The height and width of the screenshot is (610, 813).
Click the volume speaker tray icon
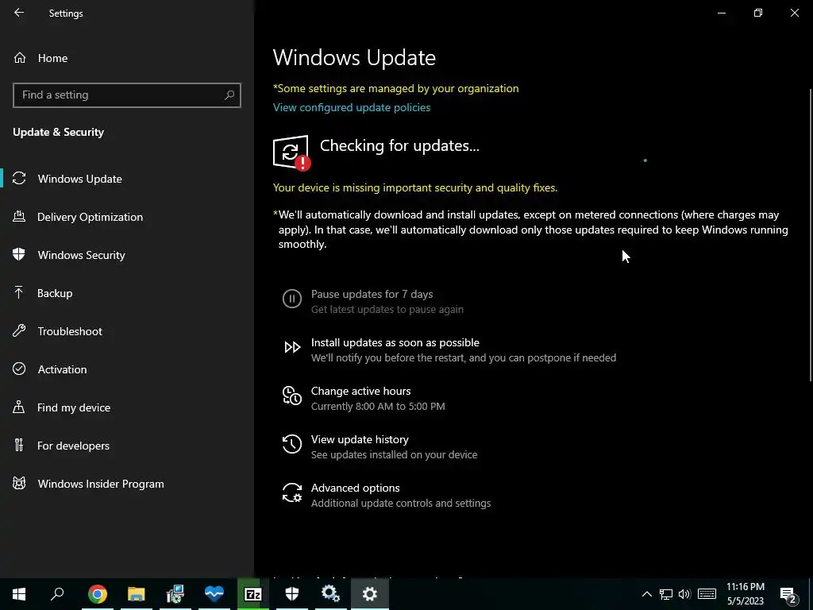[x=684, y=594]
